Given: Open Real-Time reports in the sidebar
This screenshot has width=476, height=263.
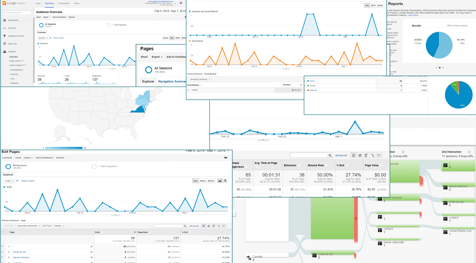Looking at the screenshot, I should coord(13,44).
